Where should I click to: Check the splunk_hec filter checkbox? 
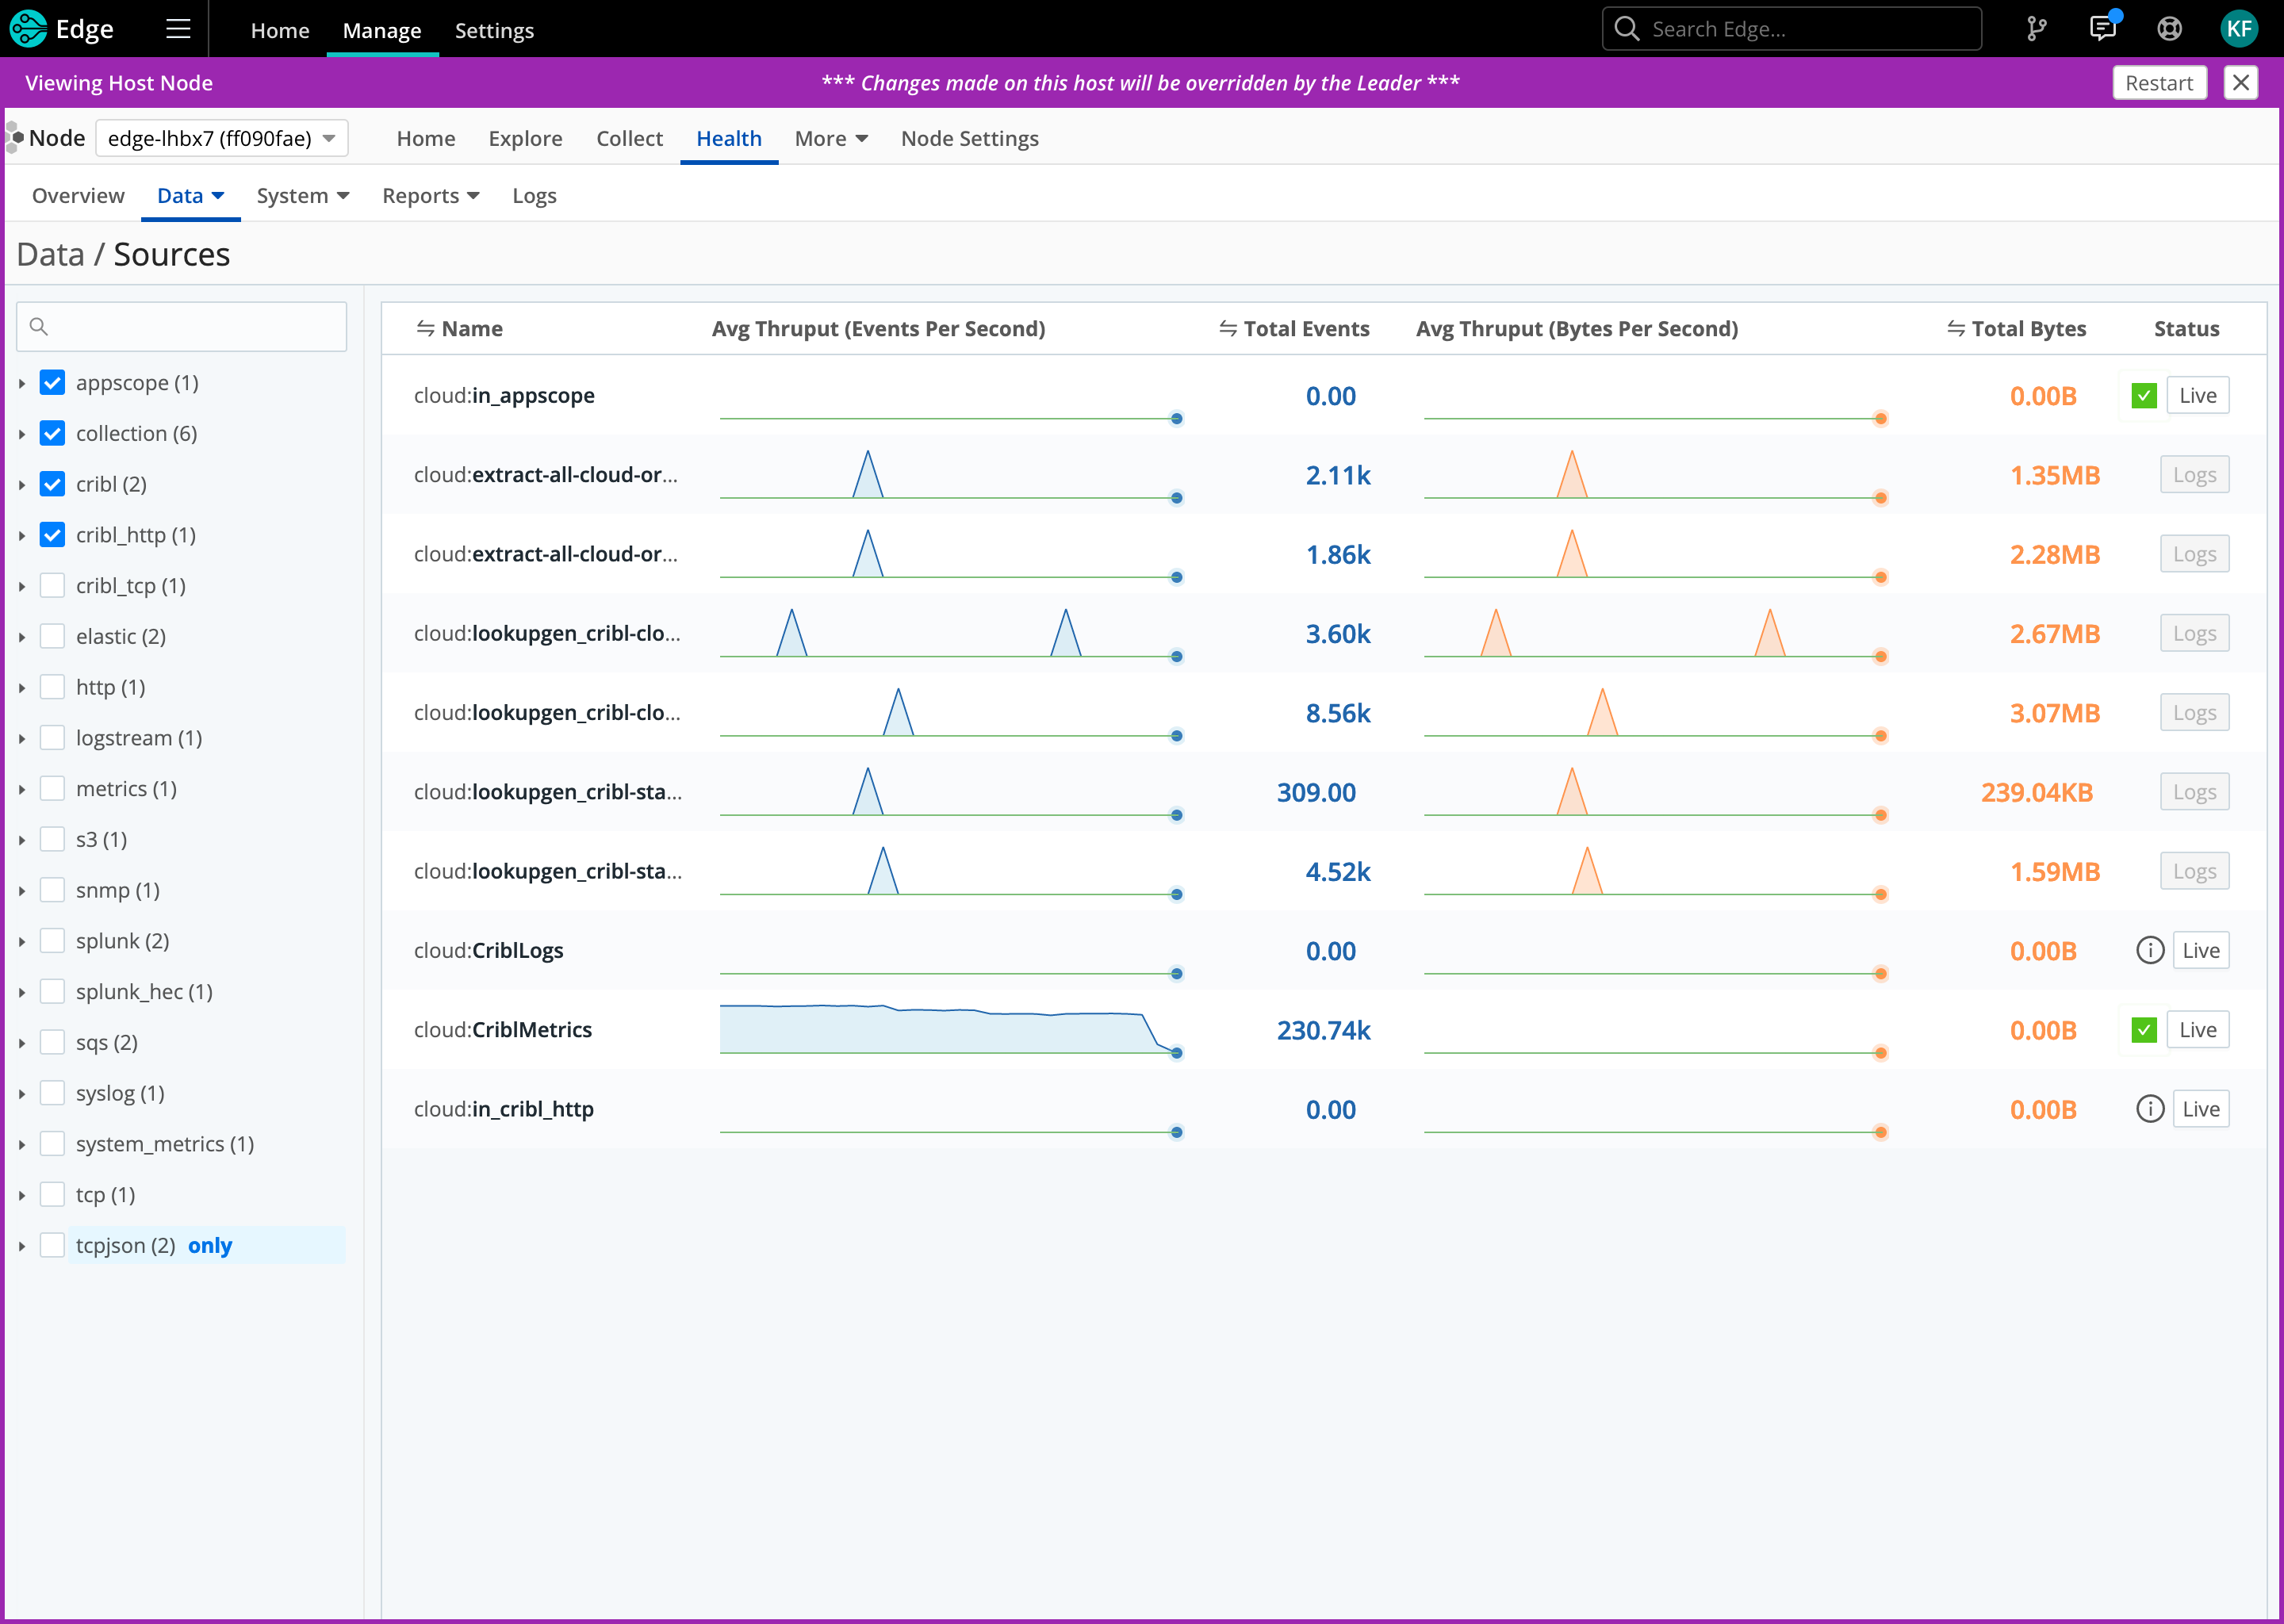[51, 991]
